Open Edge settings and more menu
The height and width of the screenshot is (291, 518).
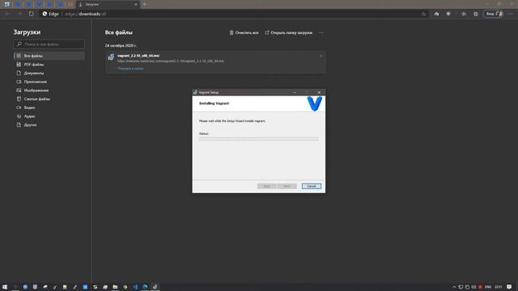click(x=511, y=14)
